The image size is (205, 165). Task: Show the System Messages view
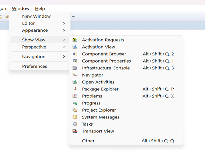pos(126,117)
